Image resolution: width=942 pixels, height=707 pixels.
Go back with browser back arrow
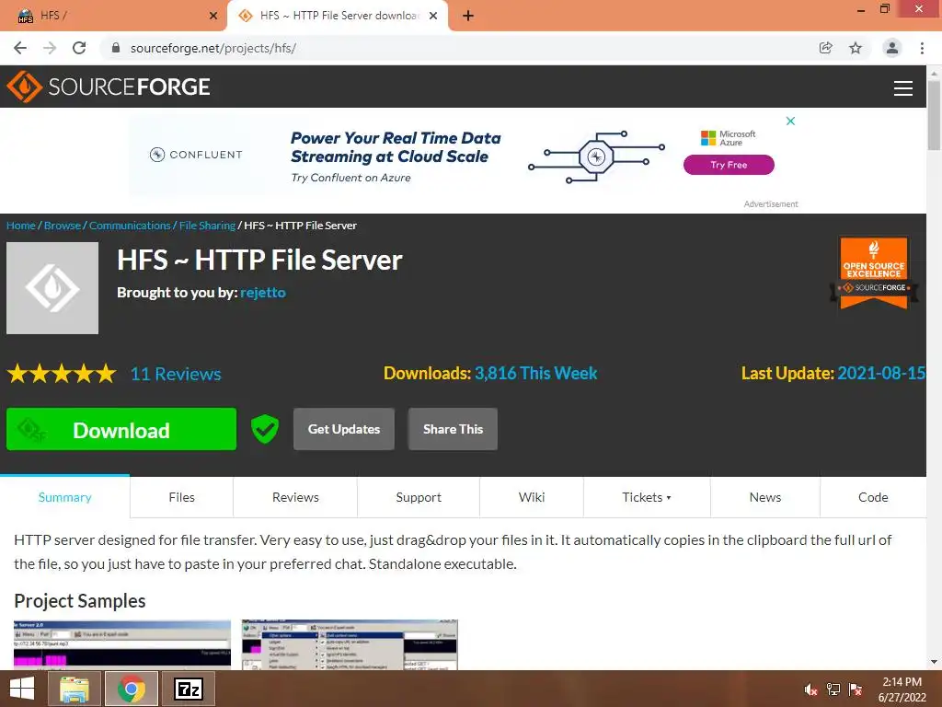click(20, 48)
